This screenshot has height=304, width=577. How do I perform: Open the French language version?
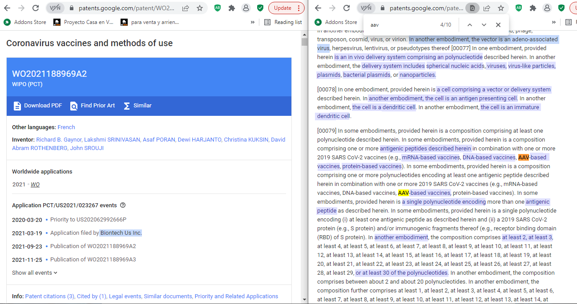[x=66, y=127]
